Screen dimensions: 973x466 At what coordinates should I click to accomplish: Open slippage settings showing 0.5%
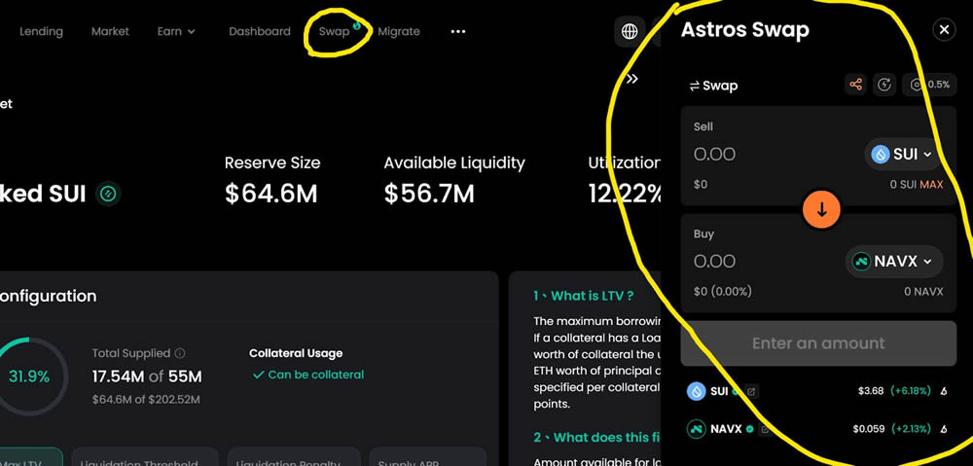[929, 85]
